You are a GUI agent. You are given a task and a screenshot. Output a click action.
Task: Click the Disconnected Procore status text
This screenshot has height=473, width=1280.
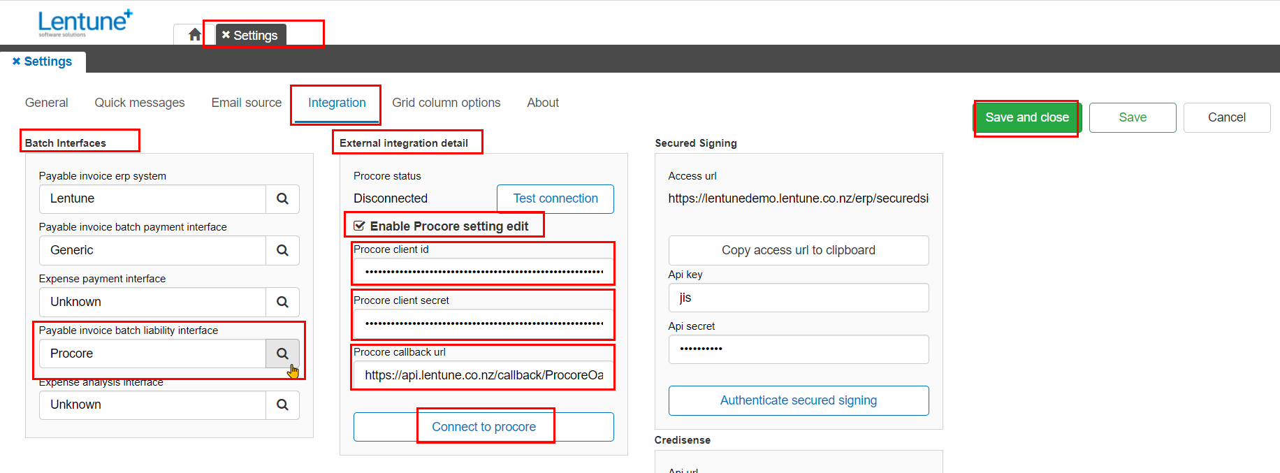coord(391,198)
